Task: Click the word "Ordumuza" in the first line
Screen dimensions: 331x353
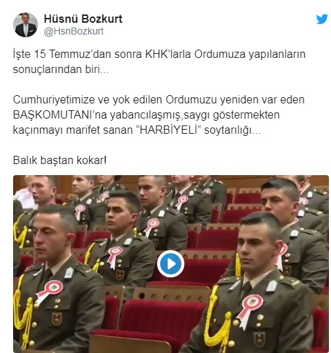Action: click(220, 54)
